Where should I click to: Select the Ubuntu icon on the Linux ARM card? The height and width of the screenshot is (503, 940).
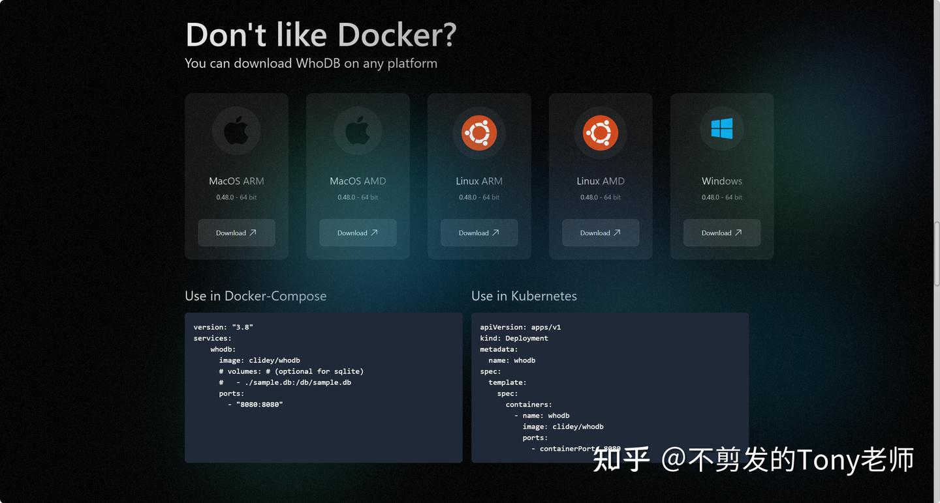[479, 133]
